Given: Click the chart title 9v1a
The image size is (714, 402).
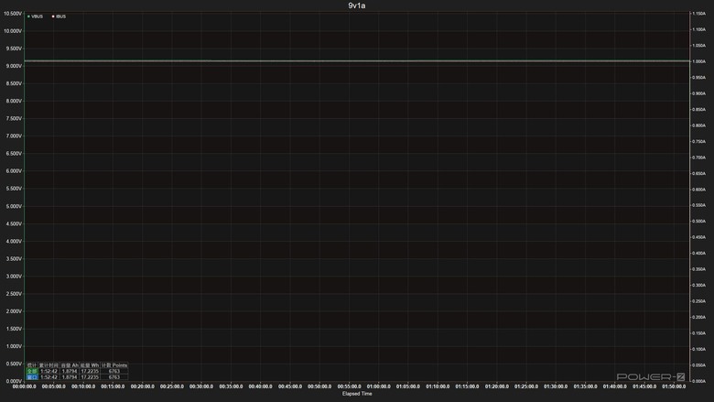Looking at the screenshot, I should 357,5.
